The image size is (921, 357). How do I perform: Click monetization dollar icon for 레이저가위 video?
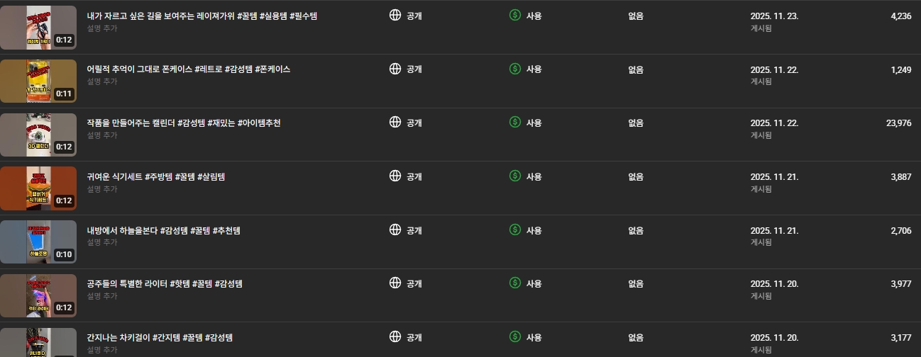[515, 15]
